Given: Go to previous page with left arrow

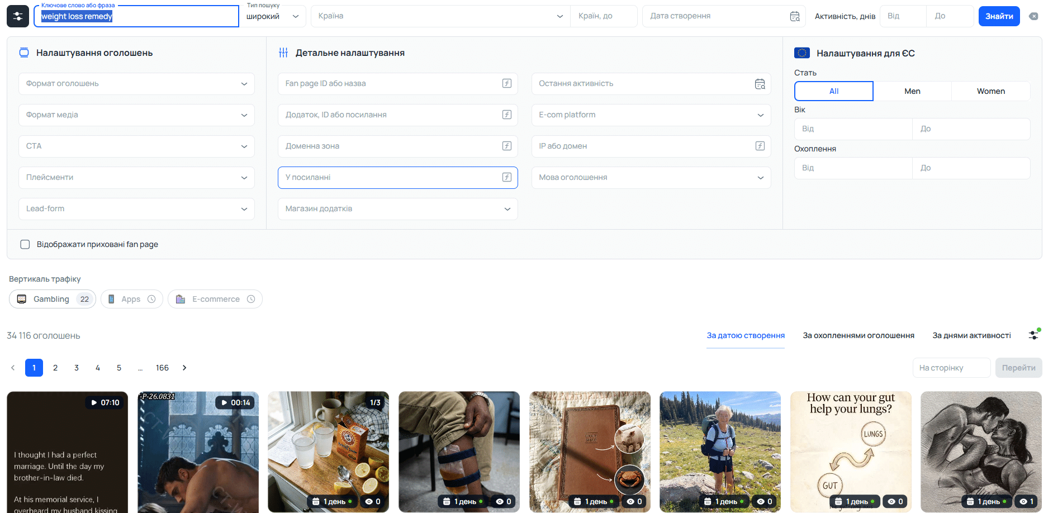Looking at the screenshot, I should pyautogui.click(x=13, y=368).
